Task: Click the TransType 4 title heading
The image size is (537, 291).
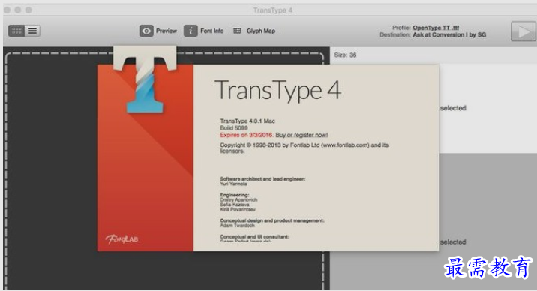Action: (277, 90)
